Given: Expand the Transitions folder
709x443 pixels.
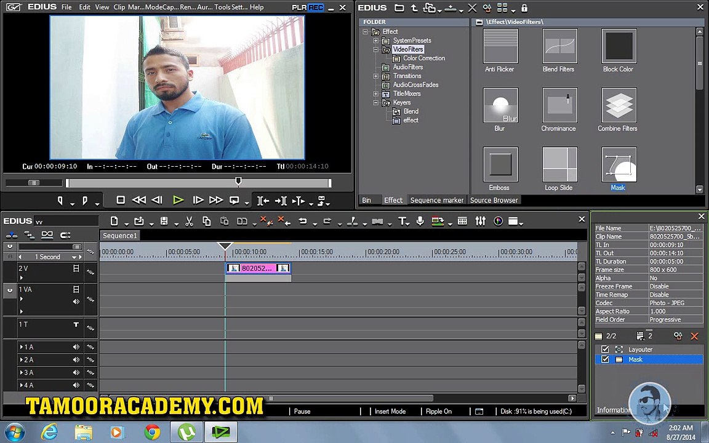Looking at the screenshot, I should [x=376, y=76].
